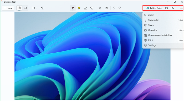184x101 pixels.
Task: Open the Shapes tool
Action: pyautogui.click(x=92, y=8)
